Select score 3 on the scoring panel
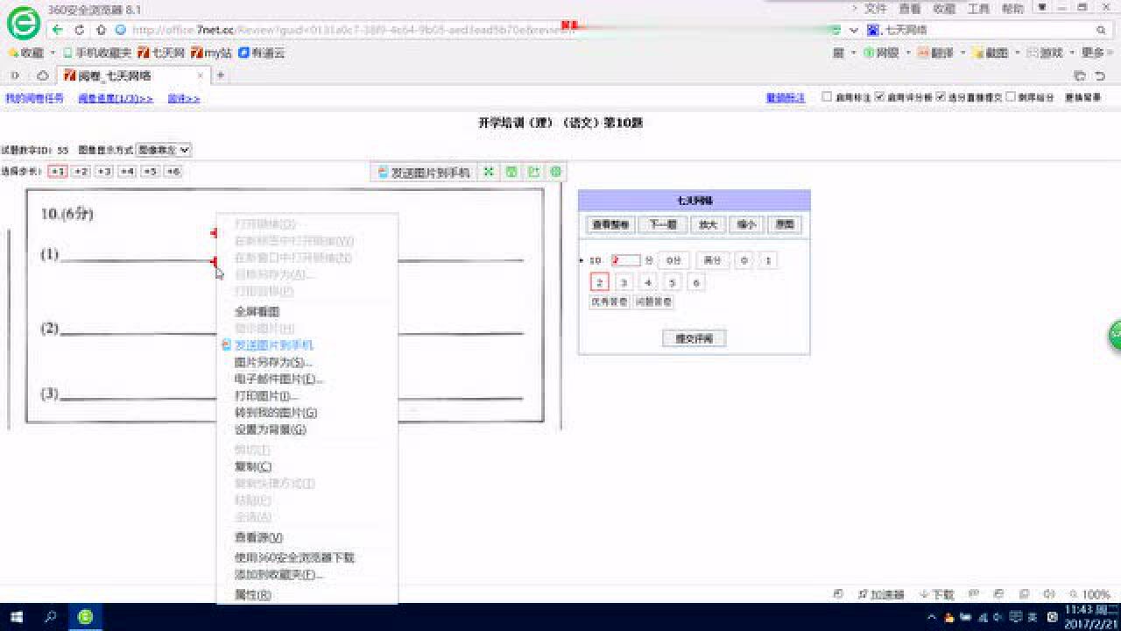 (x=624, y=282)
